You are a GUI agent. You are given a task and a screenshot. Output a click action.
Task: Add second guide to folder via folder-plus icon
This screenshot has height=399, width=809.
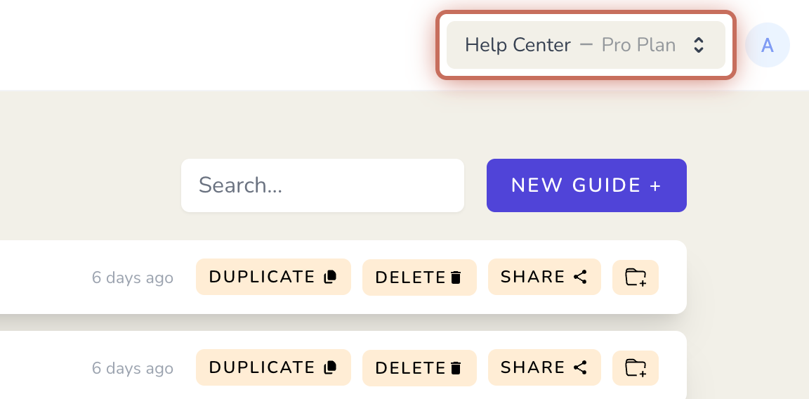(x=635, y=367)
